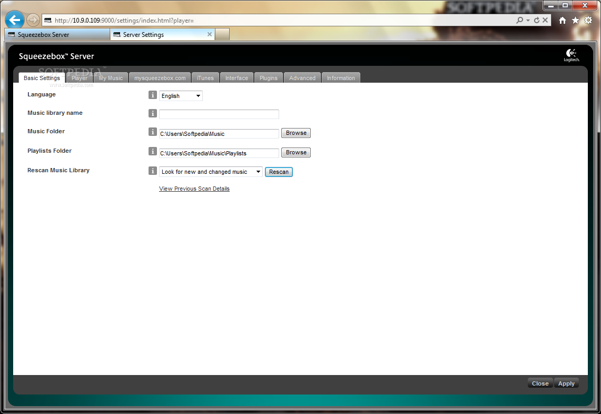601x414 pixels.
Task: Click the browser address bar URL
Action: pos(124,21)
